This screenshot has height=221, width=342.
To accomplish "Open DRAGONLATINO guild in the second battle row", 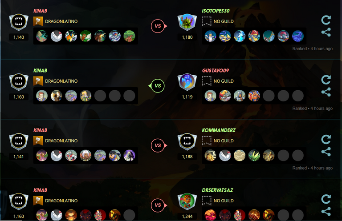I will 61,81.
